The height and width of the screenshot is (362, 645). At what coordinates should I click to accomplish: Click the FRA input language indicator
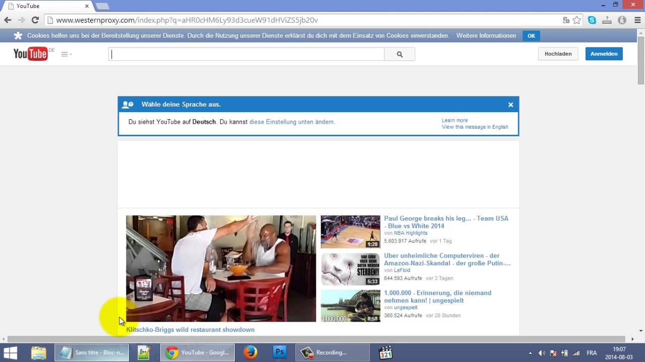point(592,353)
